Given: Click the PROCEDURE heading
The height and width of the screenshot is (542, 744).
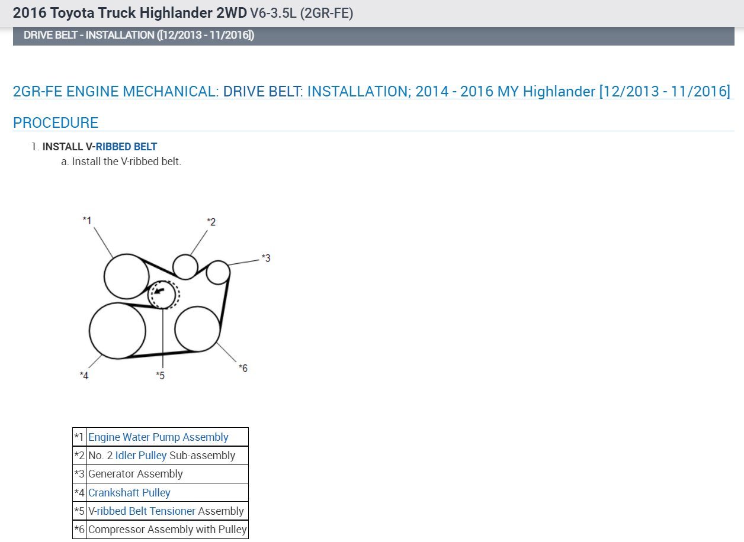Looking at the screenshot, I should pyautogui.click(x=56, y=122).
